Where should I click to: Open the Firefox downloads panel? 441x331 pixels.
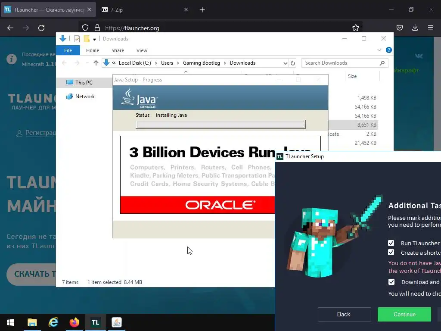tap(415, 28)
